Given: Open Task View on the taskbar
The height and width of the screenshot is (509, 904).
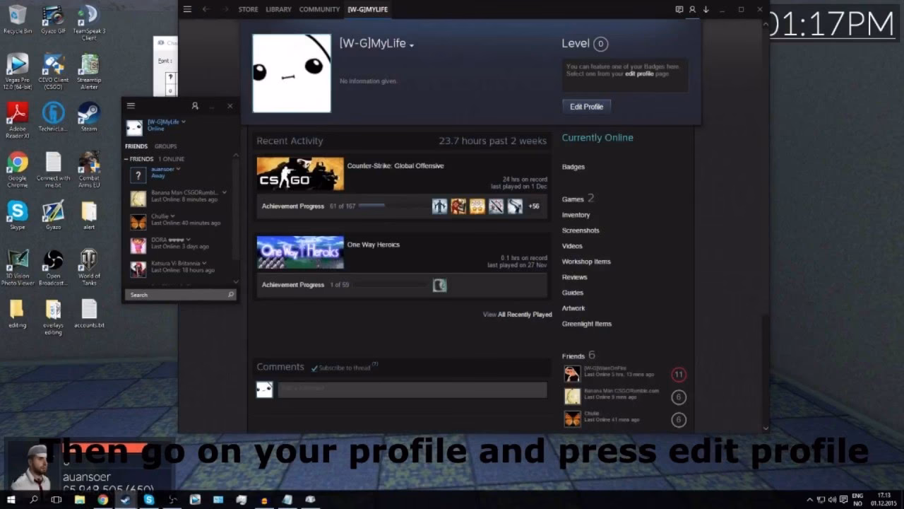Looking at the screenshot, I should click(x=56, y=500).
